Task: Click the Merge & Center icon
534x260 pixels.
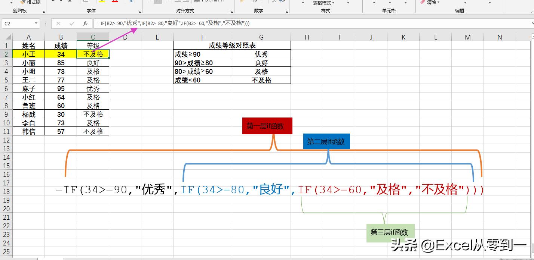Action: tap(197, 1)
